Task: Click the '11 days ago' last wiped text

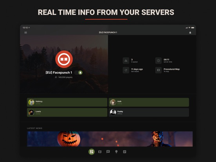Action: coord(137,69)
